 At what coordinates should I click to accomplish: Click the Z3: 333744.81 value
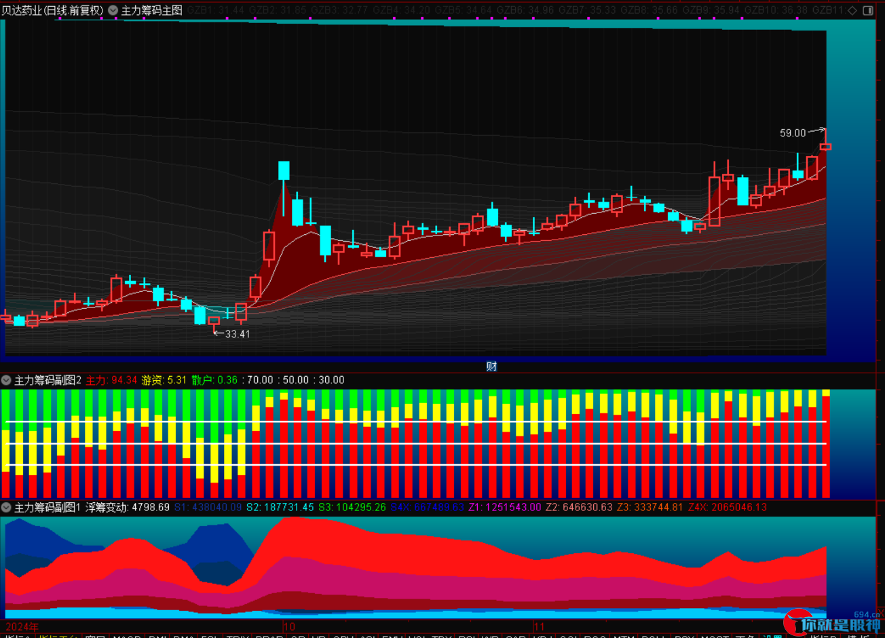pos(649,507)
